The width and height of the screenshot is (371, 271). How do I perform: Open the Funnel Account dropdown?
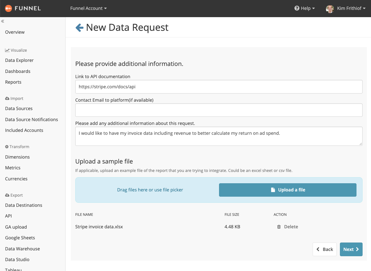(x=88, y=8)
